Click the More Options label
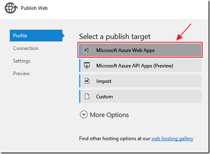The width and height of the screenshot is (210, 154). click(x=109, y=115)
